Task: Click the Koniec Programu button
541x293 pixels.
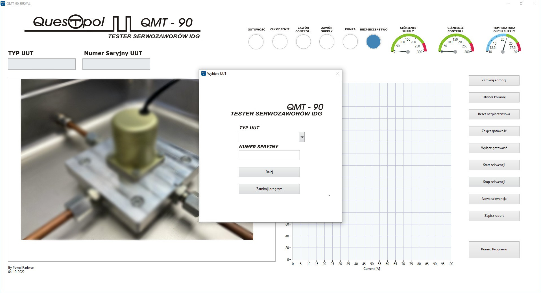Action: 494,250
